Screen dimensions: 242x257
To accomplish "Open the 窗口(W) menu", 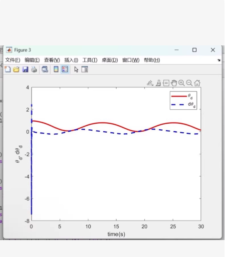I will 131,60.
